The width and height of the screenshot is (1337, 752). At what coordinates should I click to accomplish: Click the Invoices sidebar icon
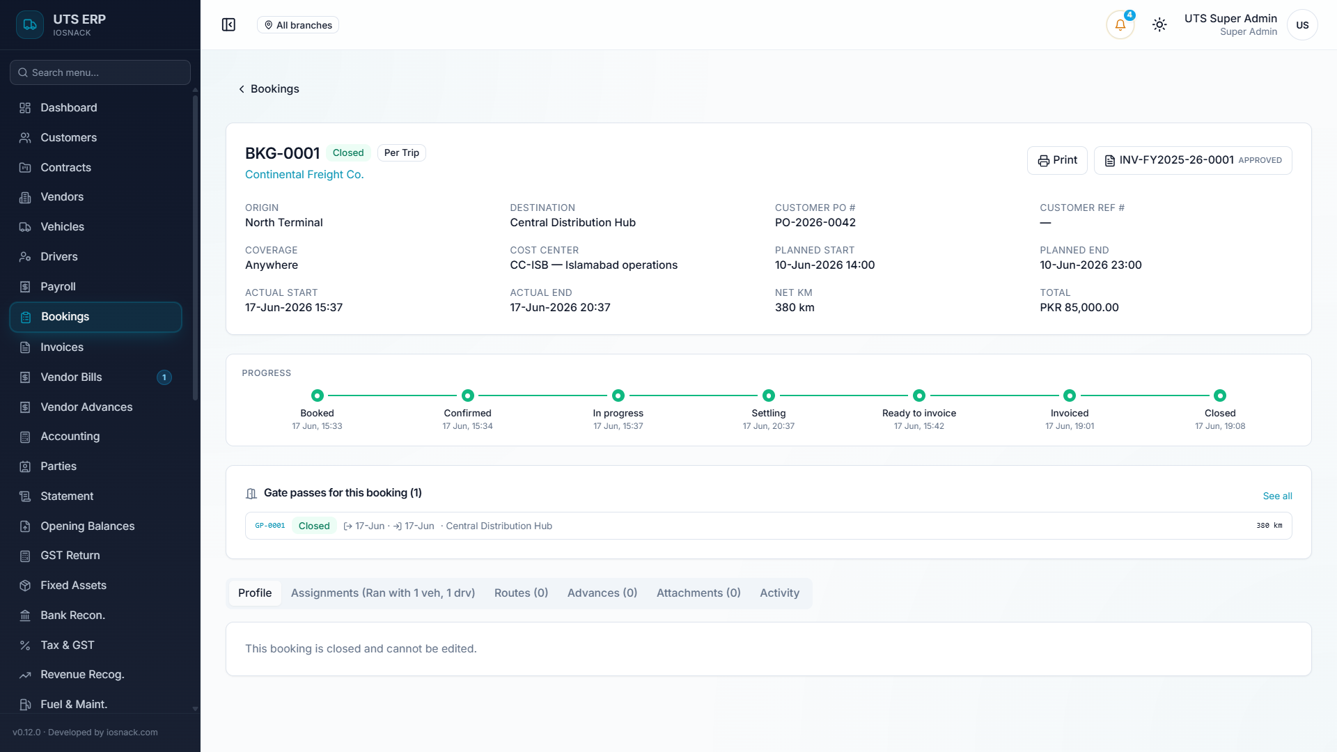point(25,347)
